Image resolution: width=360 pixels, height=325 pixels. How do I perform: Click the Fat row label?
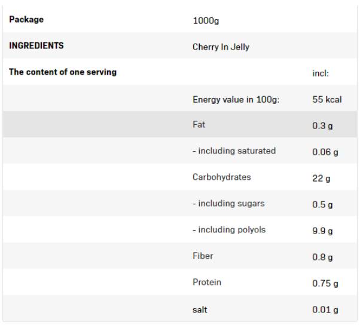[199, 125]
